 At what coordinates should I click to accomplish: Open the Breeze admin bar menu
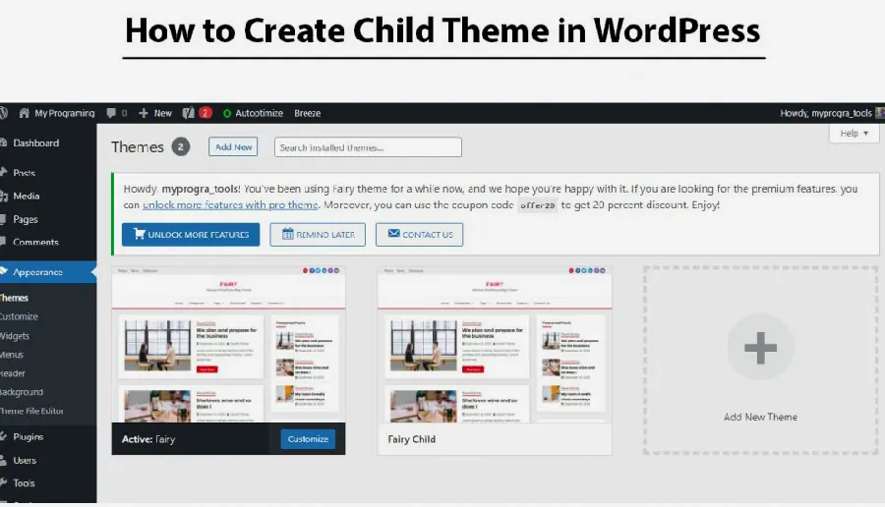[x=307, y=113]
